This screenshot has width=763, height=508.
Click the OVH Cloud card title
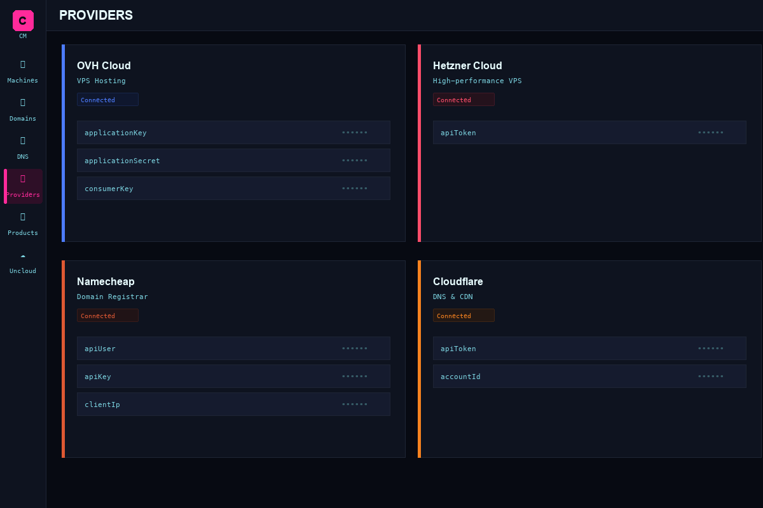pos(104,65)
